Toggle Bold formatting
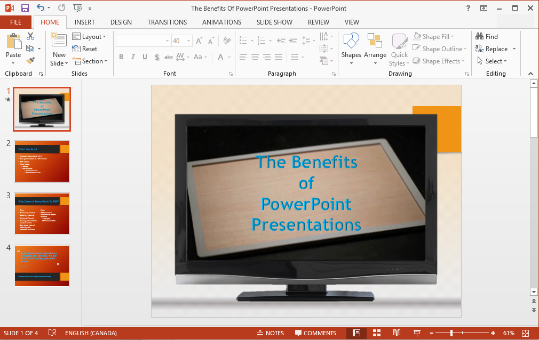539x340 pixels. 121,57
